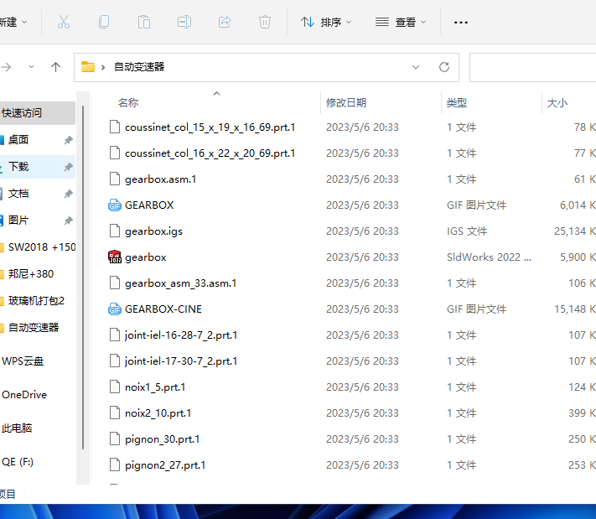
Task: Open the 排序 sort dropdown
Action: [326, 22]
